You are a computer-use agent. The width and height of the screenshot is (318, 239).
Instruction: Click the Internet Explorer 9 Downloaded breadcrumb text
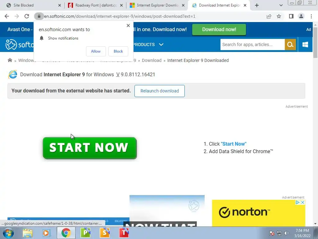point(198,60)
